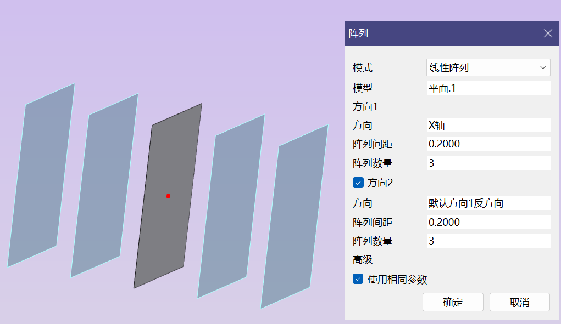Close the 阵列 dialog
The width and height of the screenshot is (561, 324).
(548, 33)
